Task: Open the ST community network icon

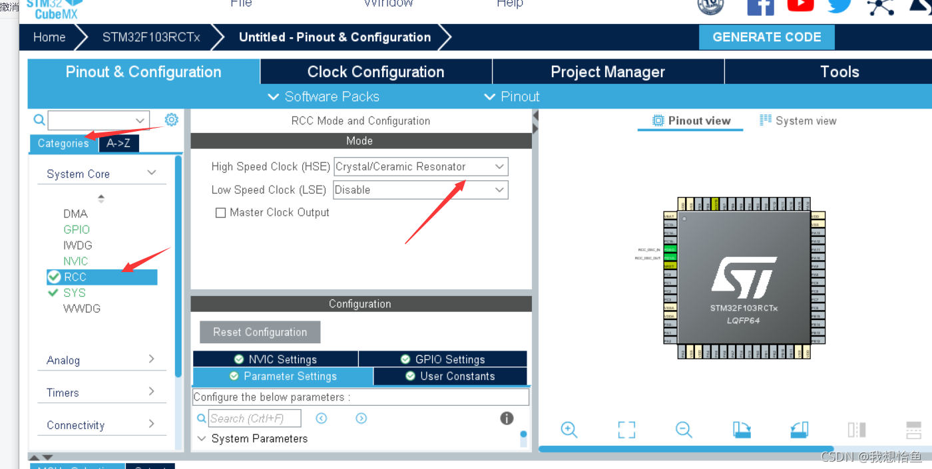Action: pyautogui.click(x=880, y=7)
